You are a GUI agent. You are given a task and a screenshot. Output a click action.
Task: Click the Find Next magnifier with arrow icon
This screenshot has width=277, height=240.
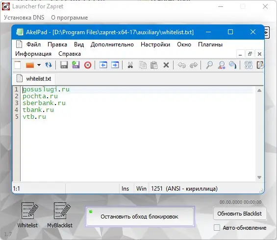(x=233, y=65)
